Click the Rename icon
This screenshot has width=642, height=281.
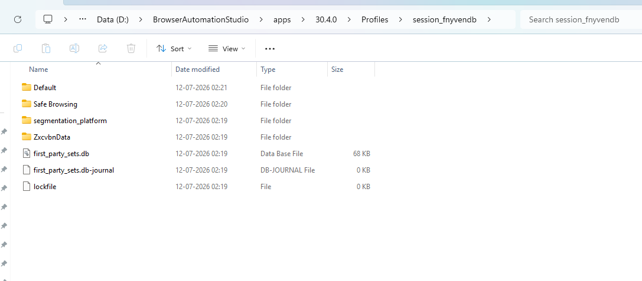click(x=74, y=49)
